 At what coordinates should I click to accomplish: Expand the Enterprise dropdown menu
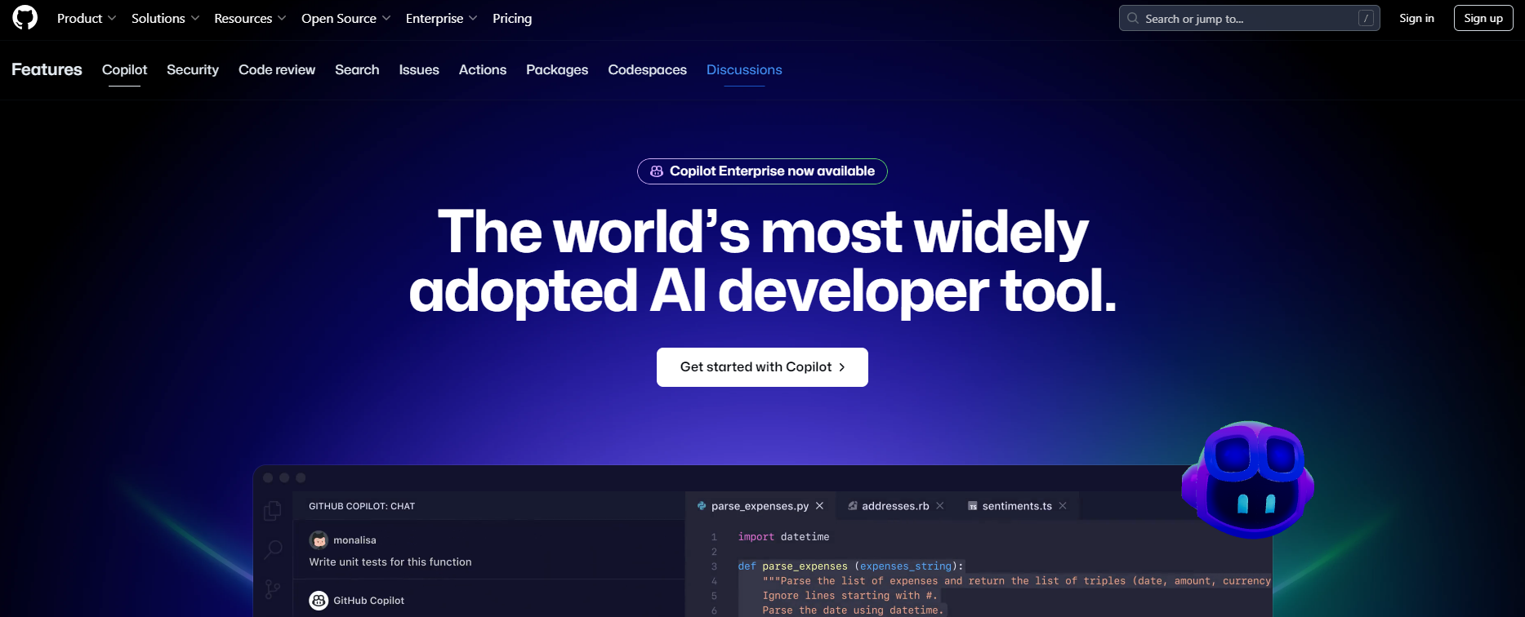pos(441,18)
